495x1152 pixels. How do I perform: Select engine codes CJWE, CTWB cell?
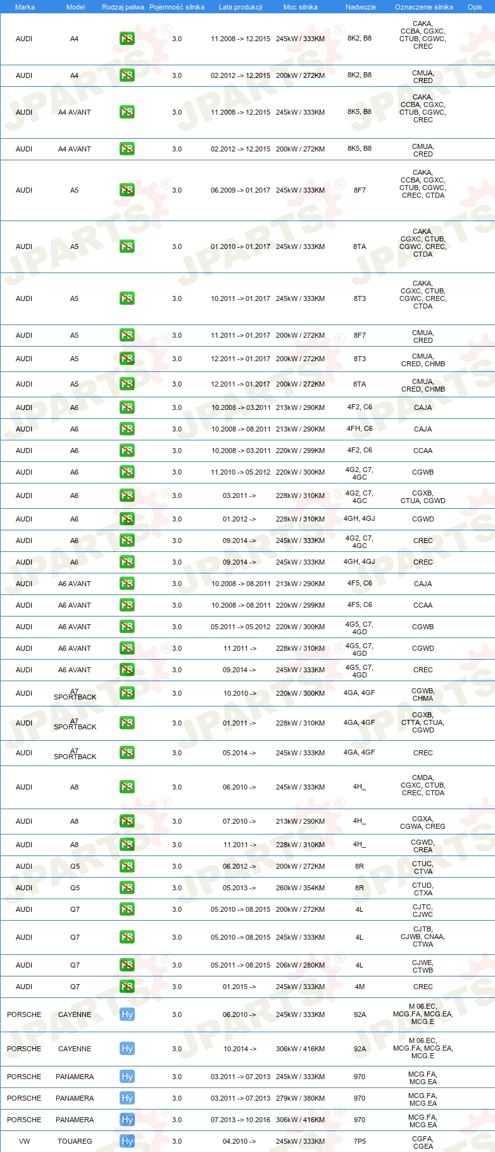click(x=423, y=966)
